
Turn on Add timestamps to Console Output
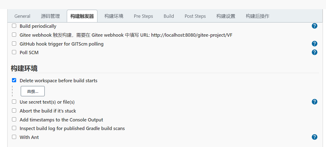pos(14,119)
